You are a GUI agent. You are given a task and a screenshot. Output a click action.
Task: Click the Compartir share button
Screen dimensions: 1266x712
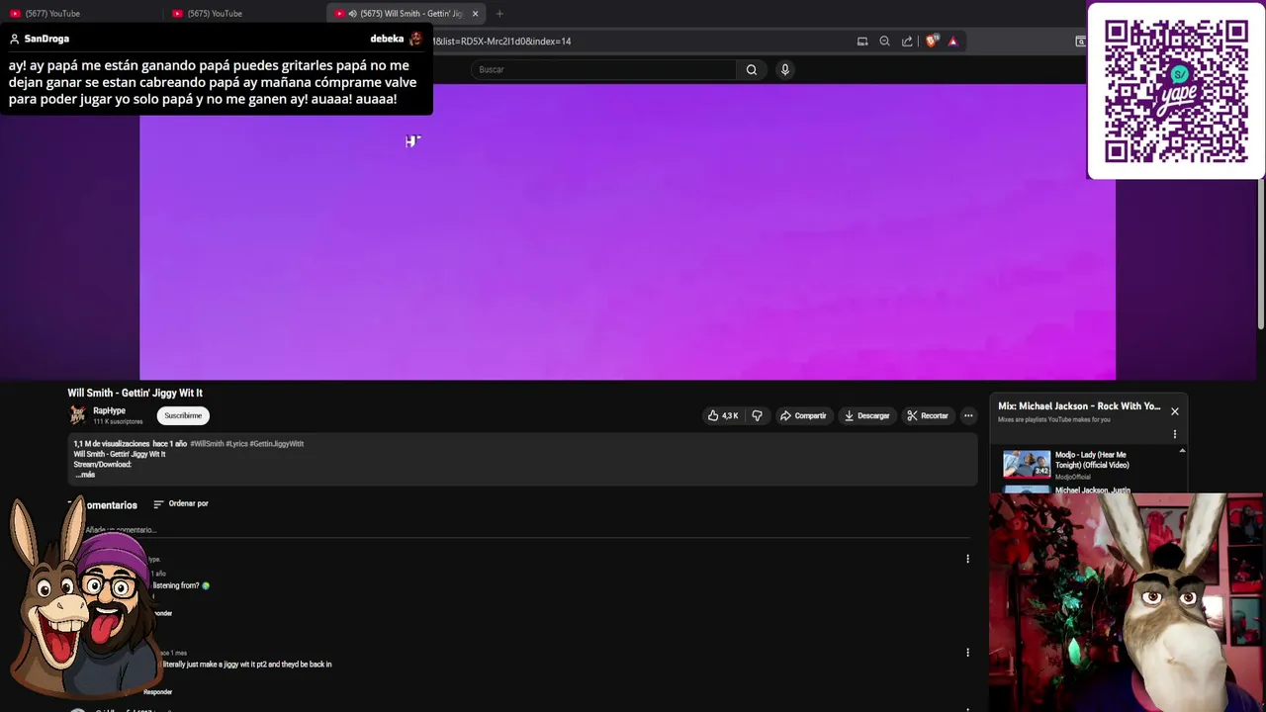click(803, 415)
